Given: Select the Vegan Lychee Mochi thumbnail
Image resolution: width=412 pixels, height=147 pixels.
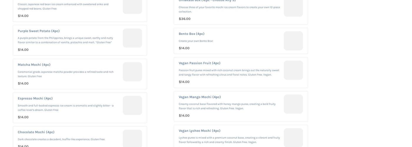Looking at the screenshot, I should [293, 138].
